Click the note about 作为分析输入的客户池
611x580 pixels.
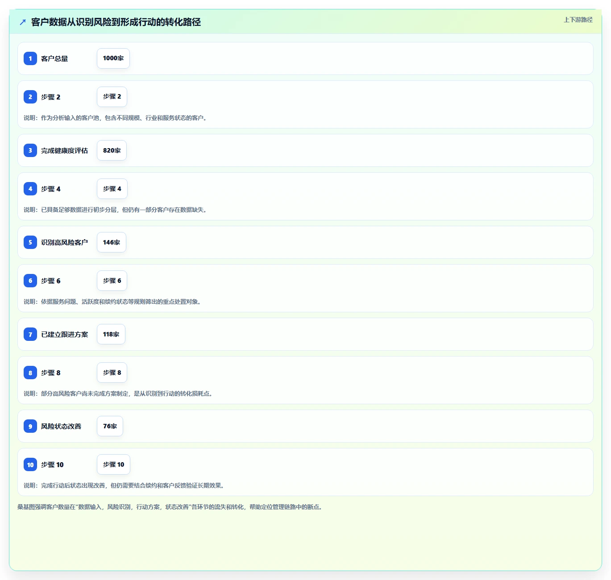pos(116,118)
